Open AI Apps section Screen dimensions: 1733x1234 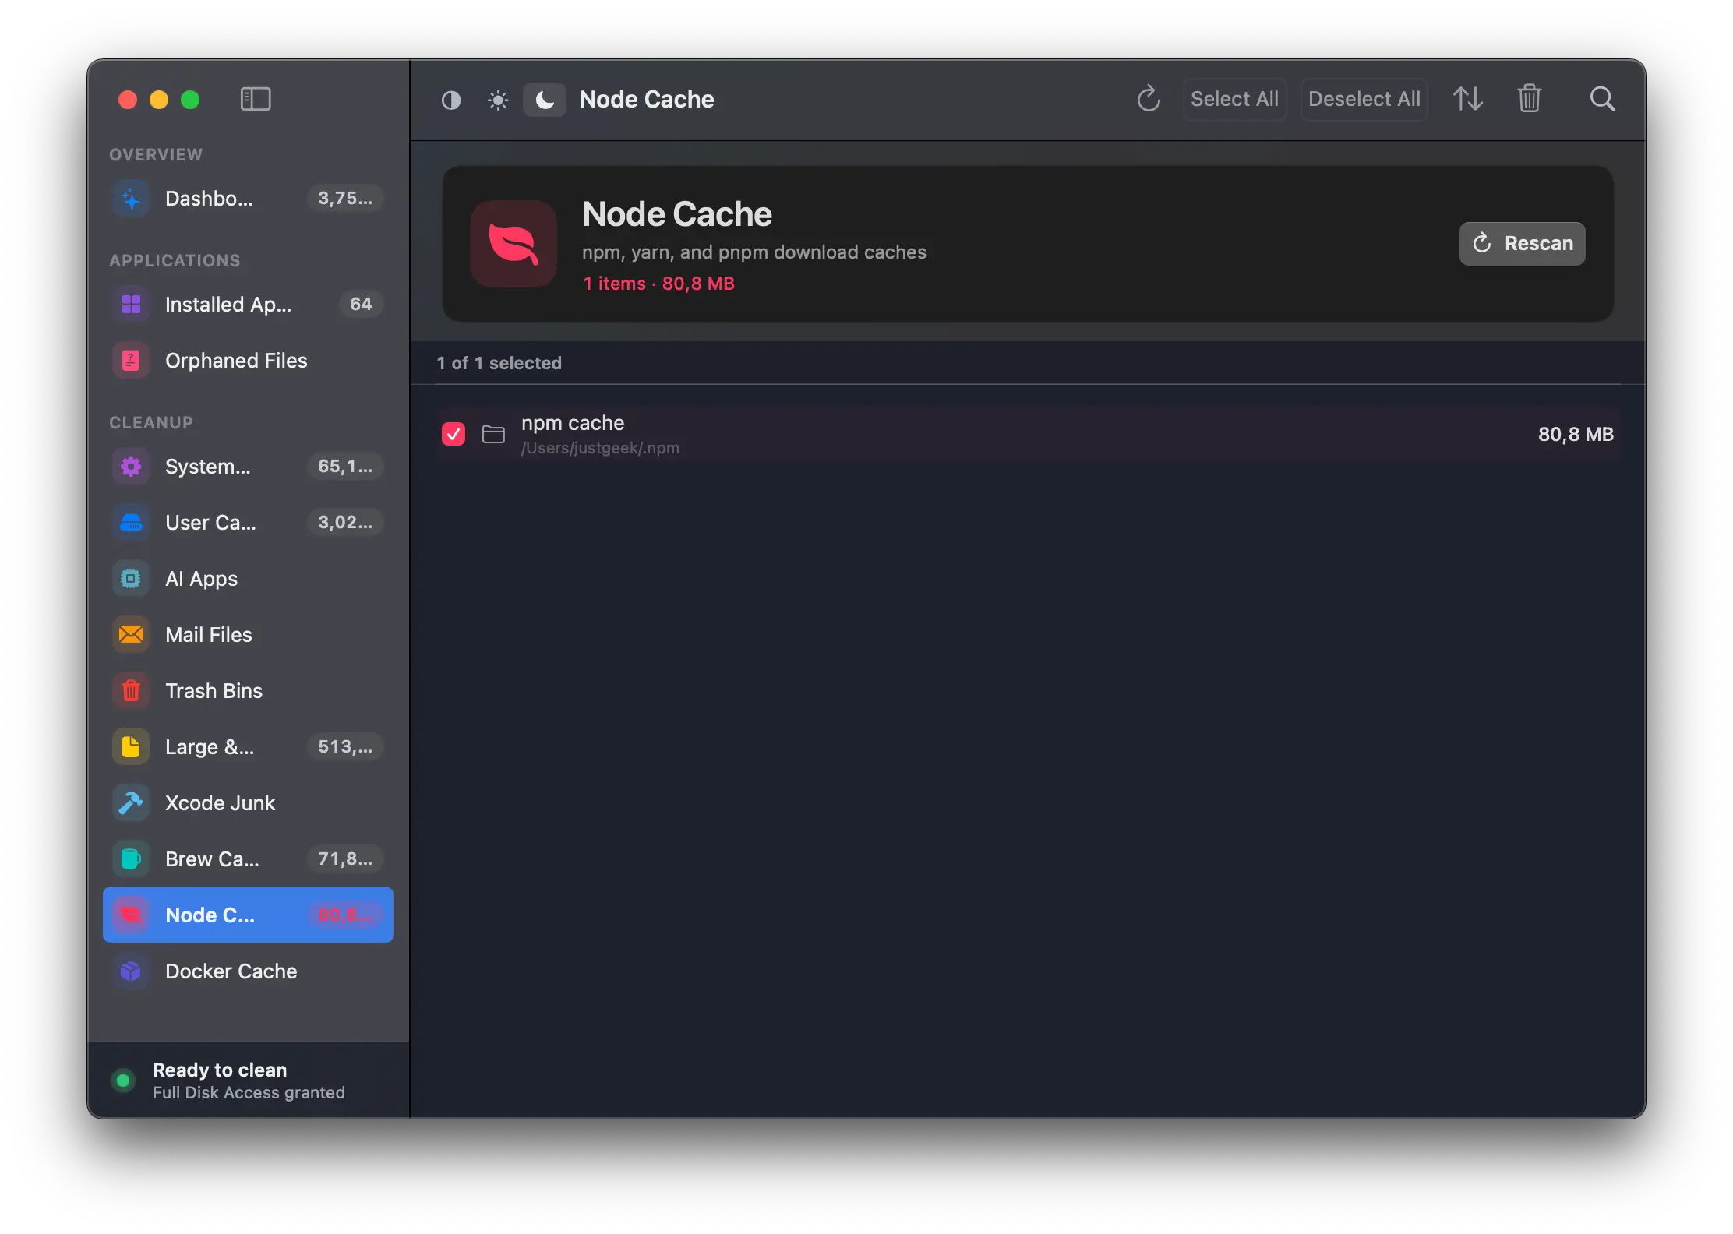pyautogui.click(x=248, y=579)
